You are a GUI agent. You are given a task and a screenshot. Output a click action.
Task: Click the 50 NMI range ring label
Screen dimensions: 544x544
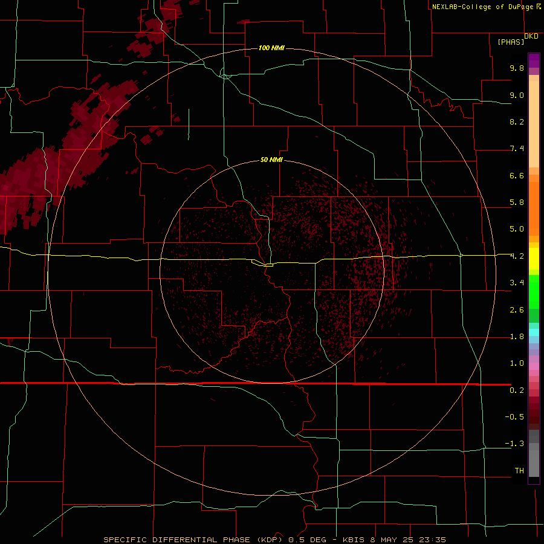271,160
